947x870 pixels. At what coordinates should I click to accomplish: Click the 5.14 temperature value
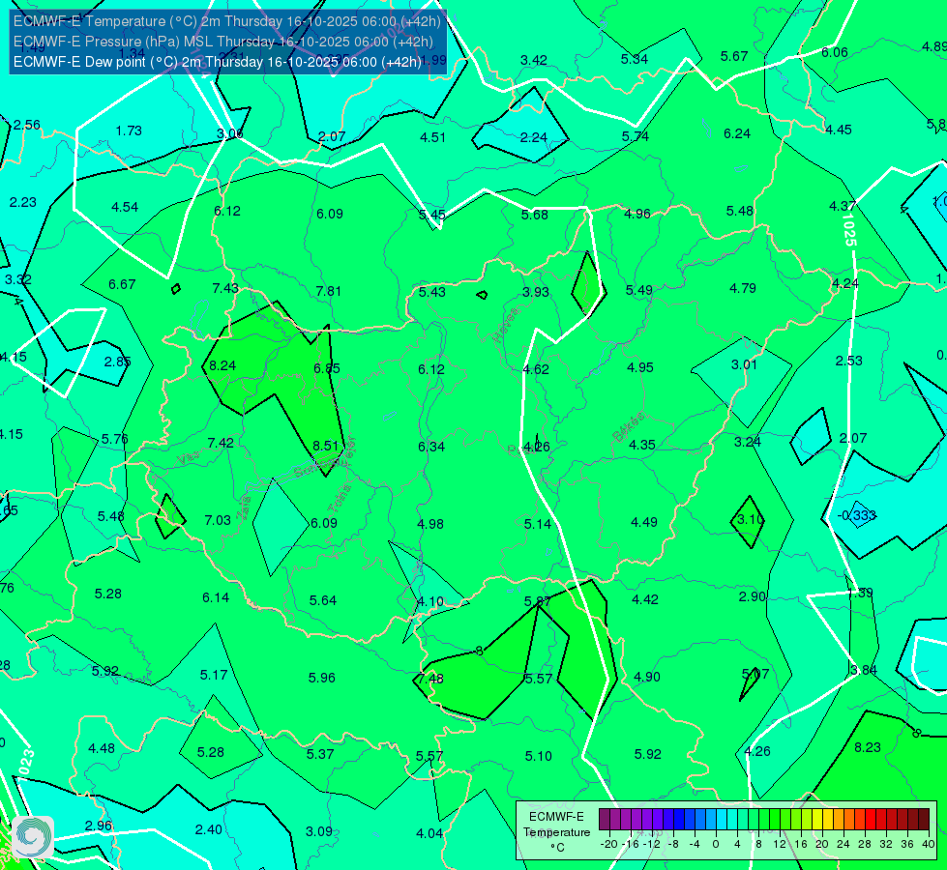pyautogui.click(x=538, y=523)
